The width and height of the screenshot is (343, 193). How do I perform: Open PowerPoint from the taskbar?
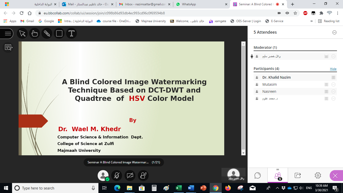pos(203,188)
